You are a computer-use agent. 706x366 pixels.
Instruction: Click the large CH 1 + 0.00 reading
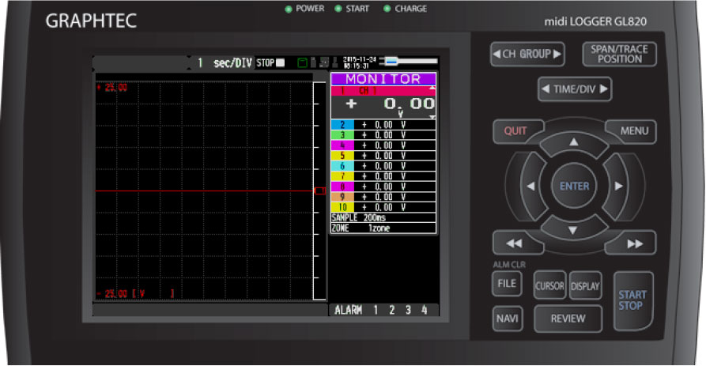(x=390, y=104)
